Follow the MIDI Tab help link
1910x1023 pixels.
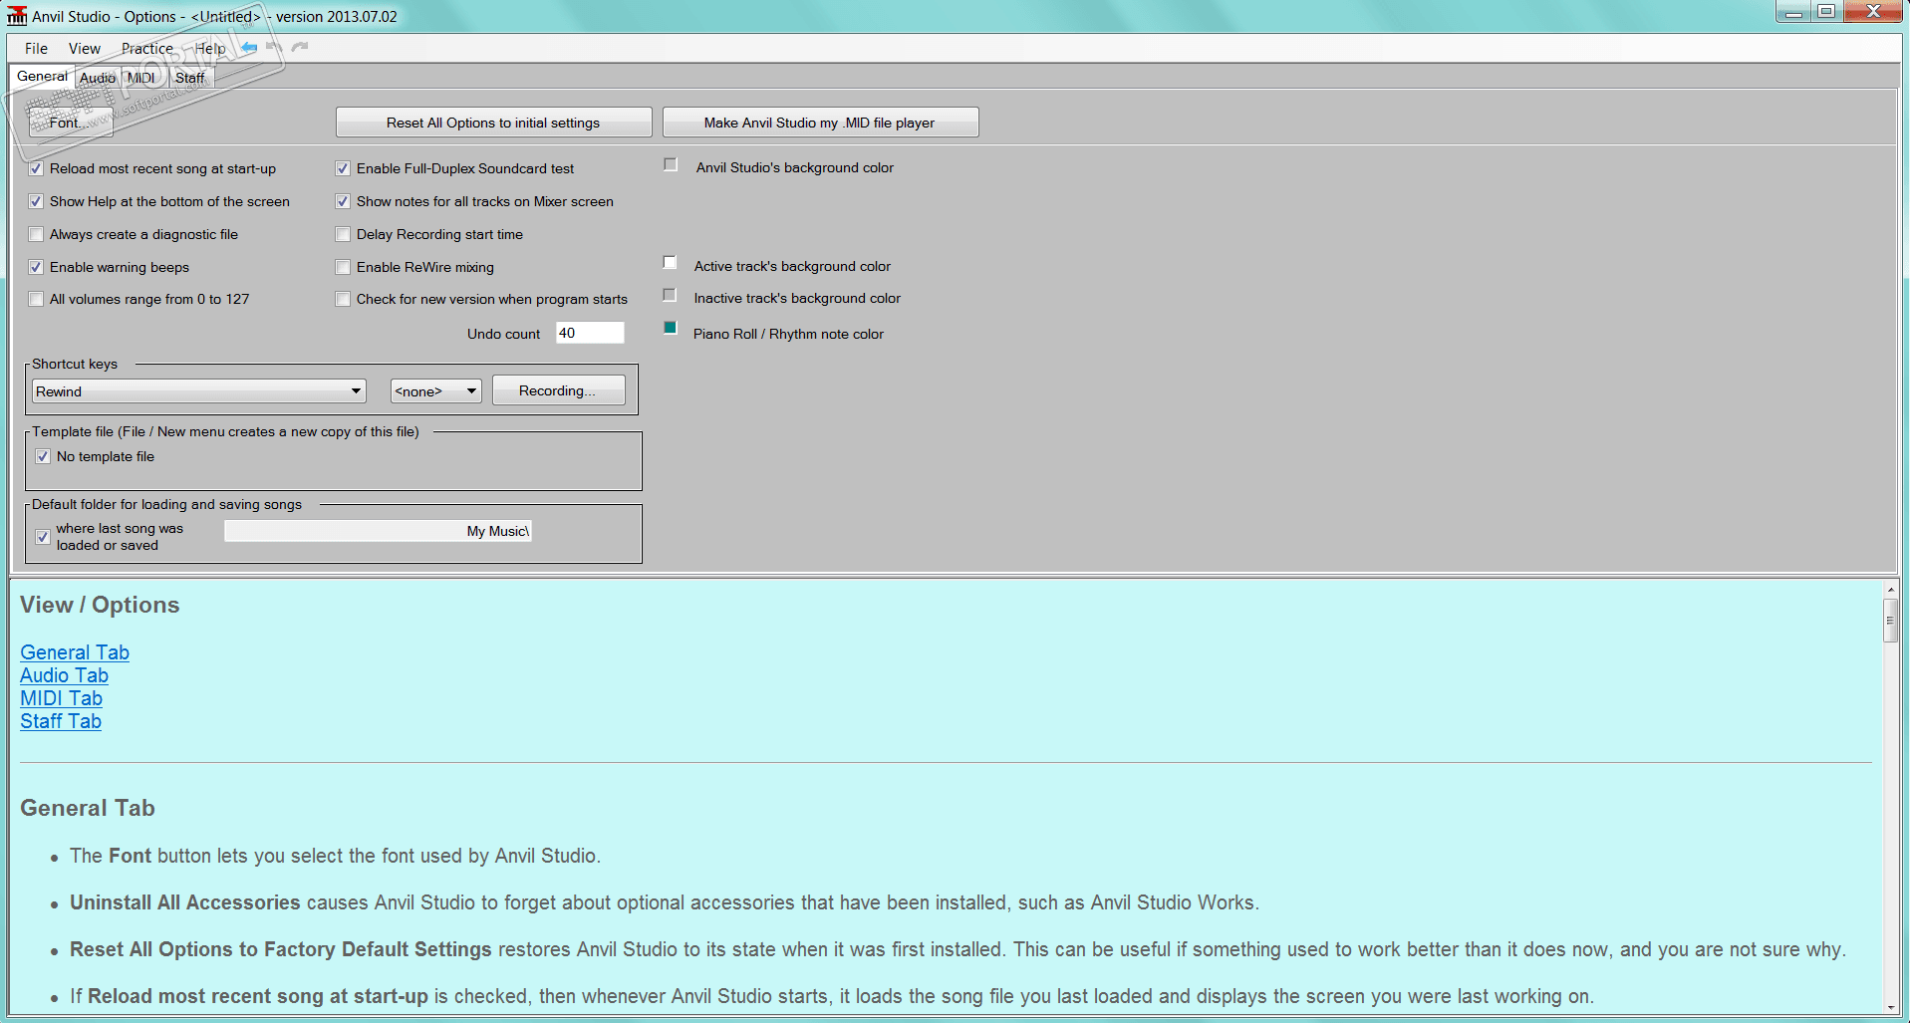61,698
